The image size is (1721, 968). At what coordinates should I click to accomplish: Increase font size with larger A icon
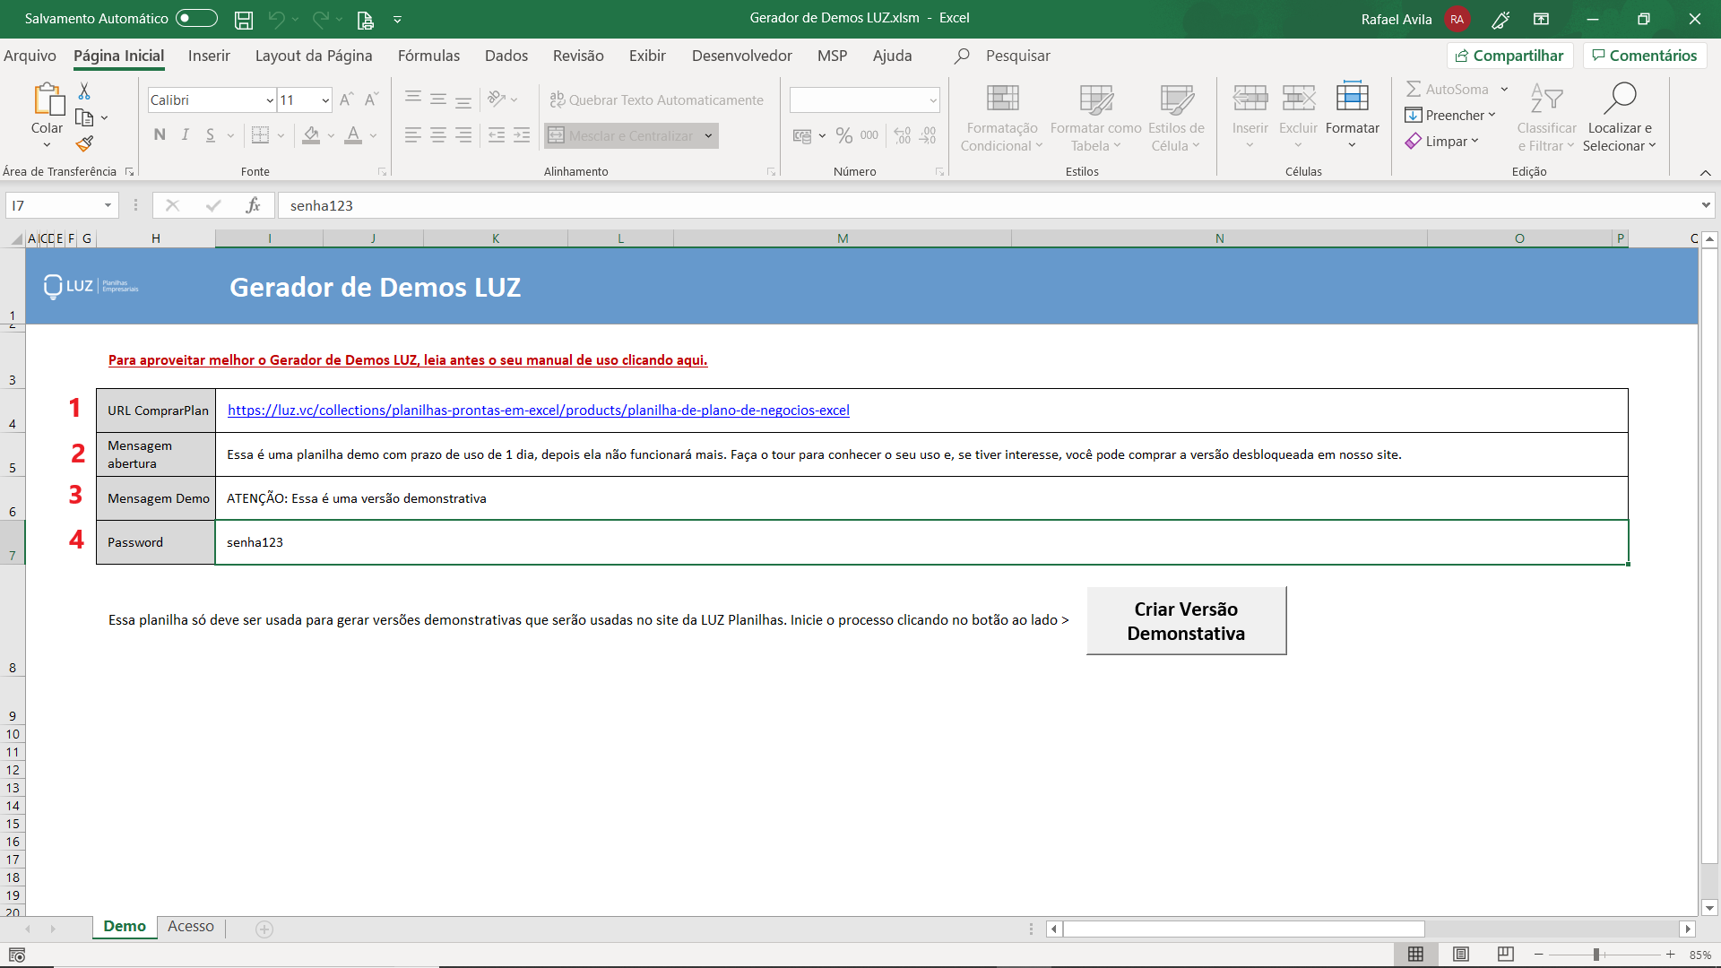(346, 99)
